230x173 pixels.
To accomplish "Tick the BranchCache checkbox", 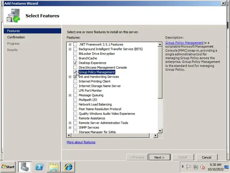I will click(x=75, y=58).
